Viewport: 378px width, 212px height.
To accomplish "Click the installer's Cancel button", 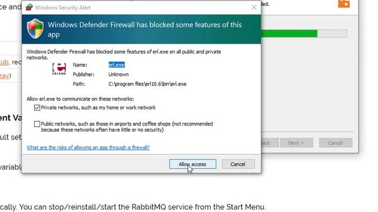I will [335, 143].
